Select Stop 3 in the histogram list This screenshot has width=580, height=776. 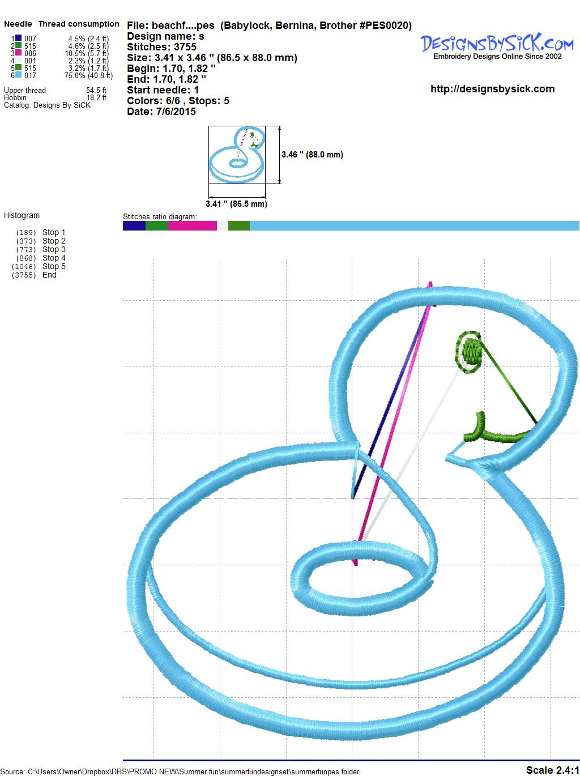coord(54,249)
